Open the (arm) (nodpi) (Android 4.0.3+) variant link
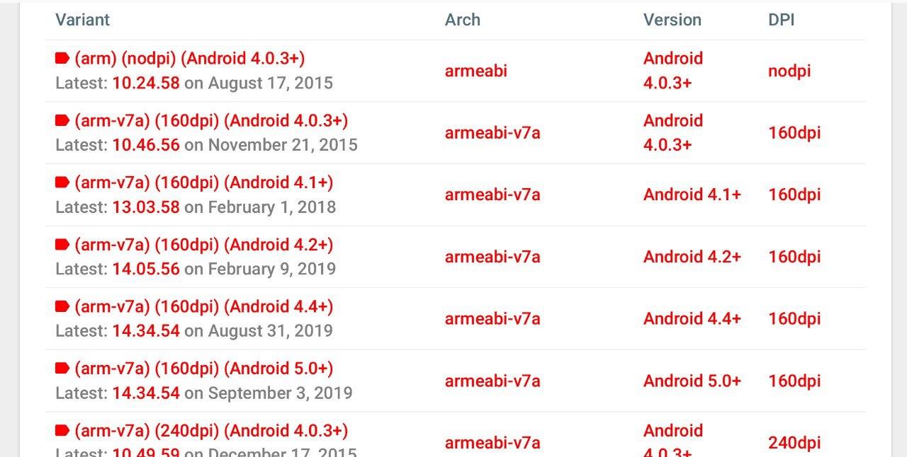Screen dimensions: 907x457 [x=190, y=59]
